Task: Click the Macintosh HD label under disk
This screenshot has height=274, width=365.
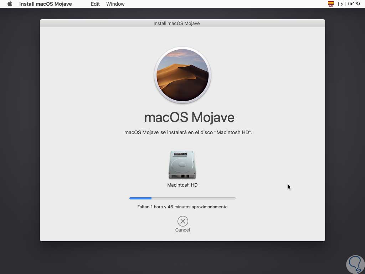Action: pyautogui.click(x=182, y=185)
